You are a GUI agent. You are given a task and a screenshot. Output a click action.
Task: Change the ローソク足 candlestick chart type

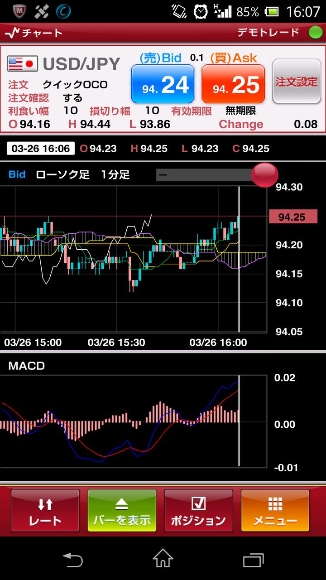click(62, 174)
